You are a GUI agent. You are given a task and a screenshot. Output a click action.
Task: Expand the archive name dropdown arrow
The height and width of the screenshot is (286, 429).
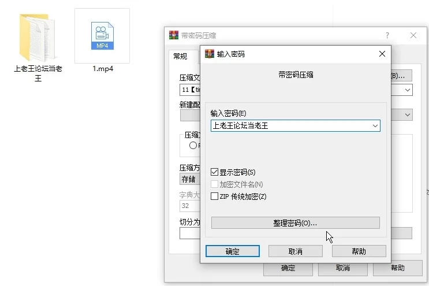pos(408,90)
